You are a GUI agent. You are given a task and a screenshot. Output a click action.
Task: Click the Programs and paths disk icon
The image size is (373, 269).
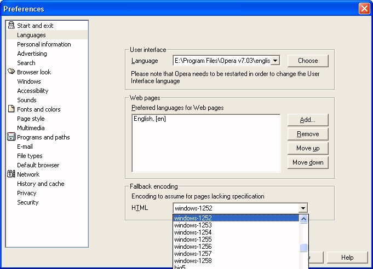[12, 137]
